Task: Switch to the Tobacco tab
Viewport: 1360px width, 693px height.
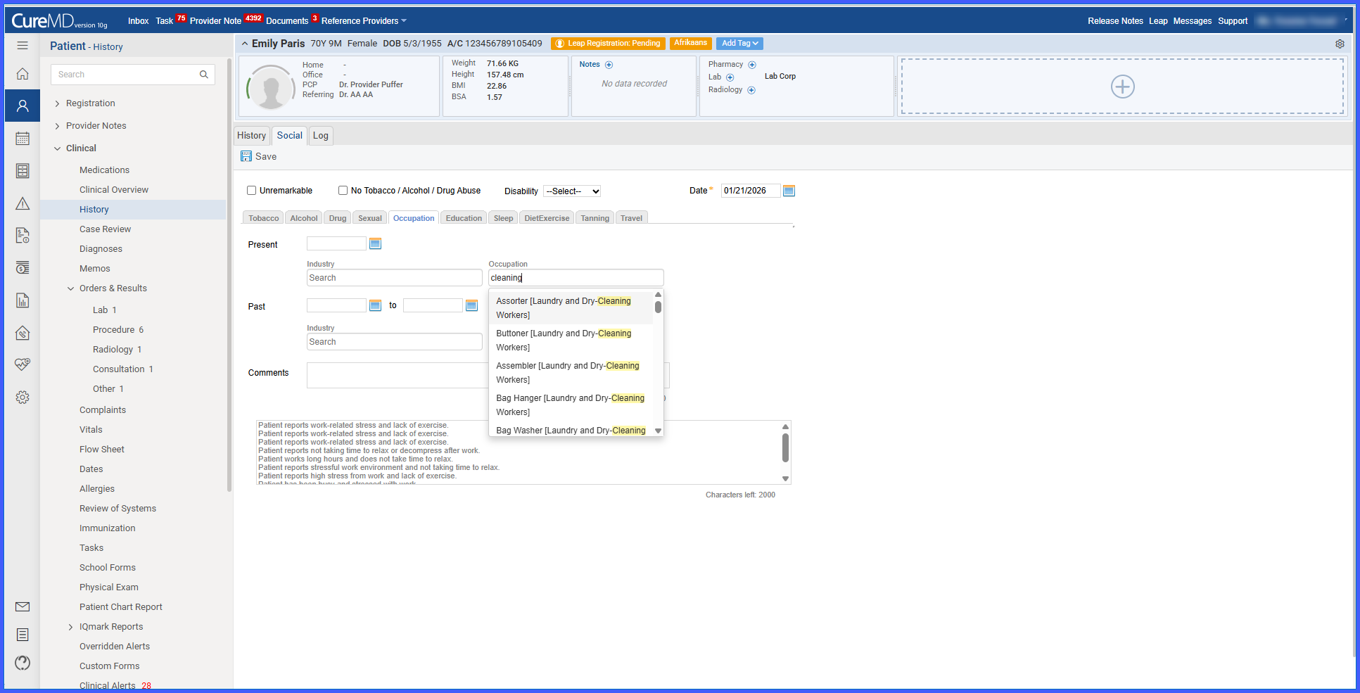Action: (264, 218)
